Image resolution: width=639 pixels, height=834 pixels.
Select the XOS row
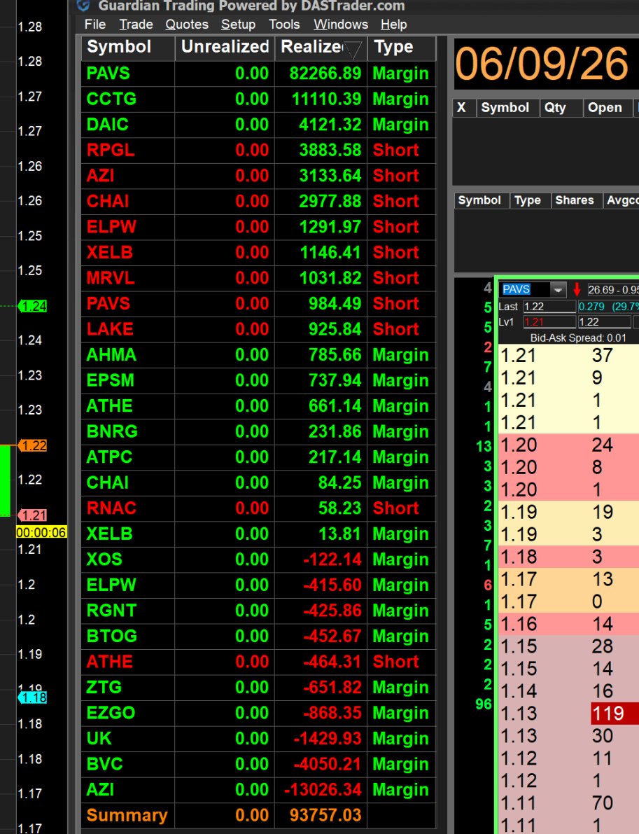coord(258,559)
